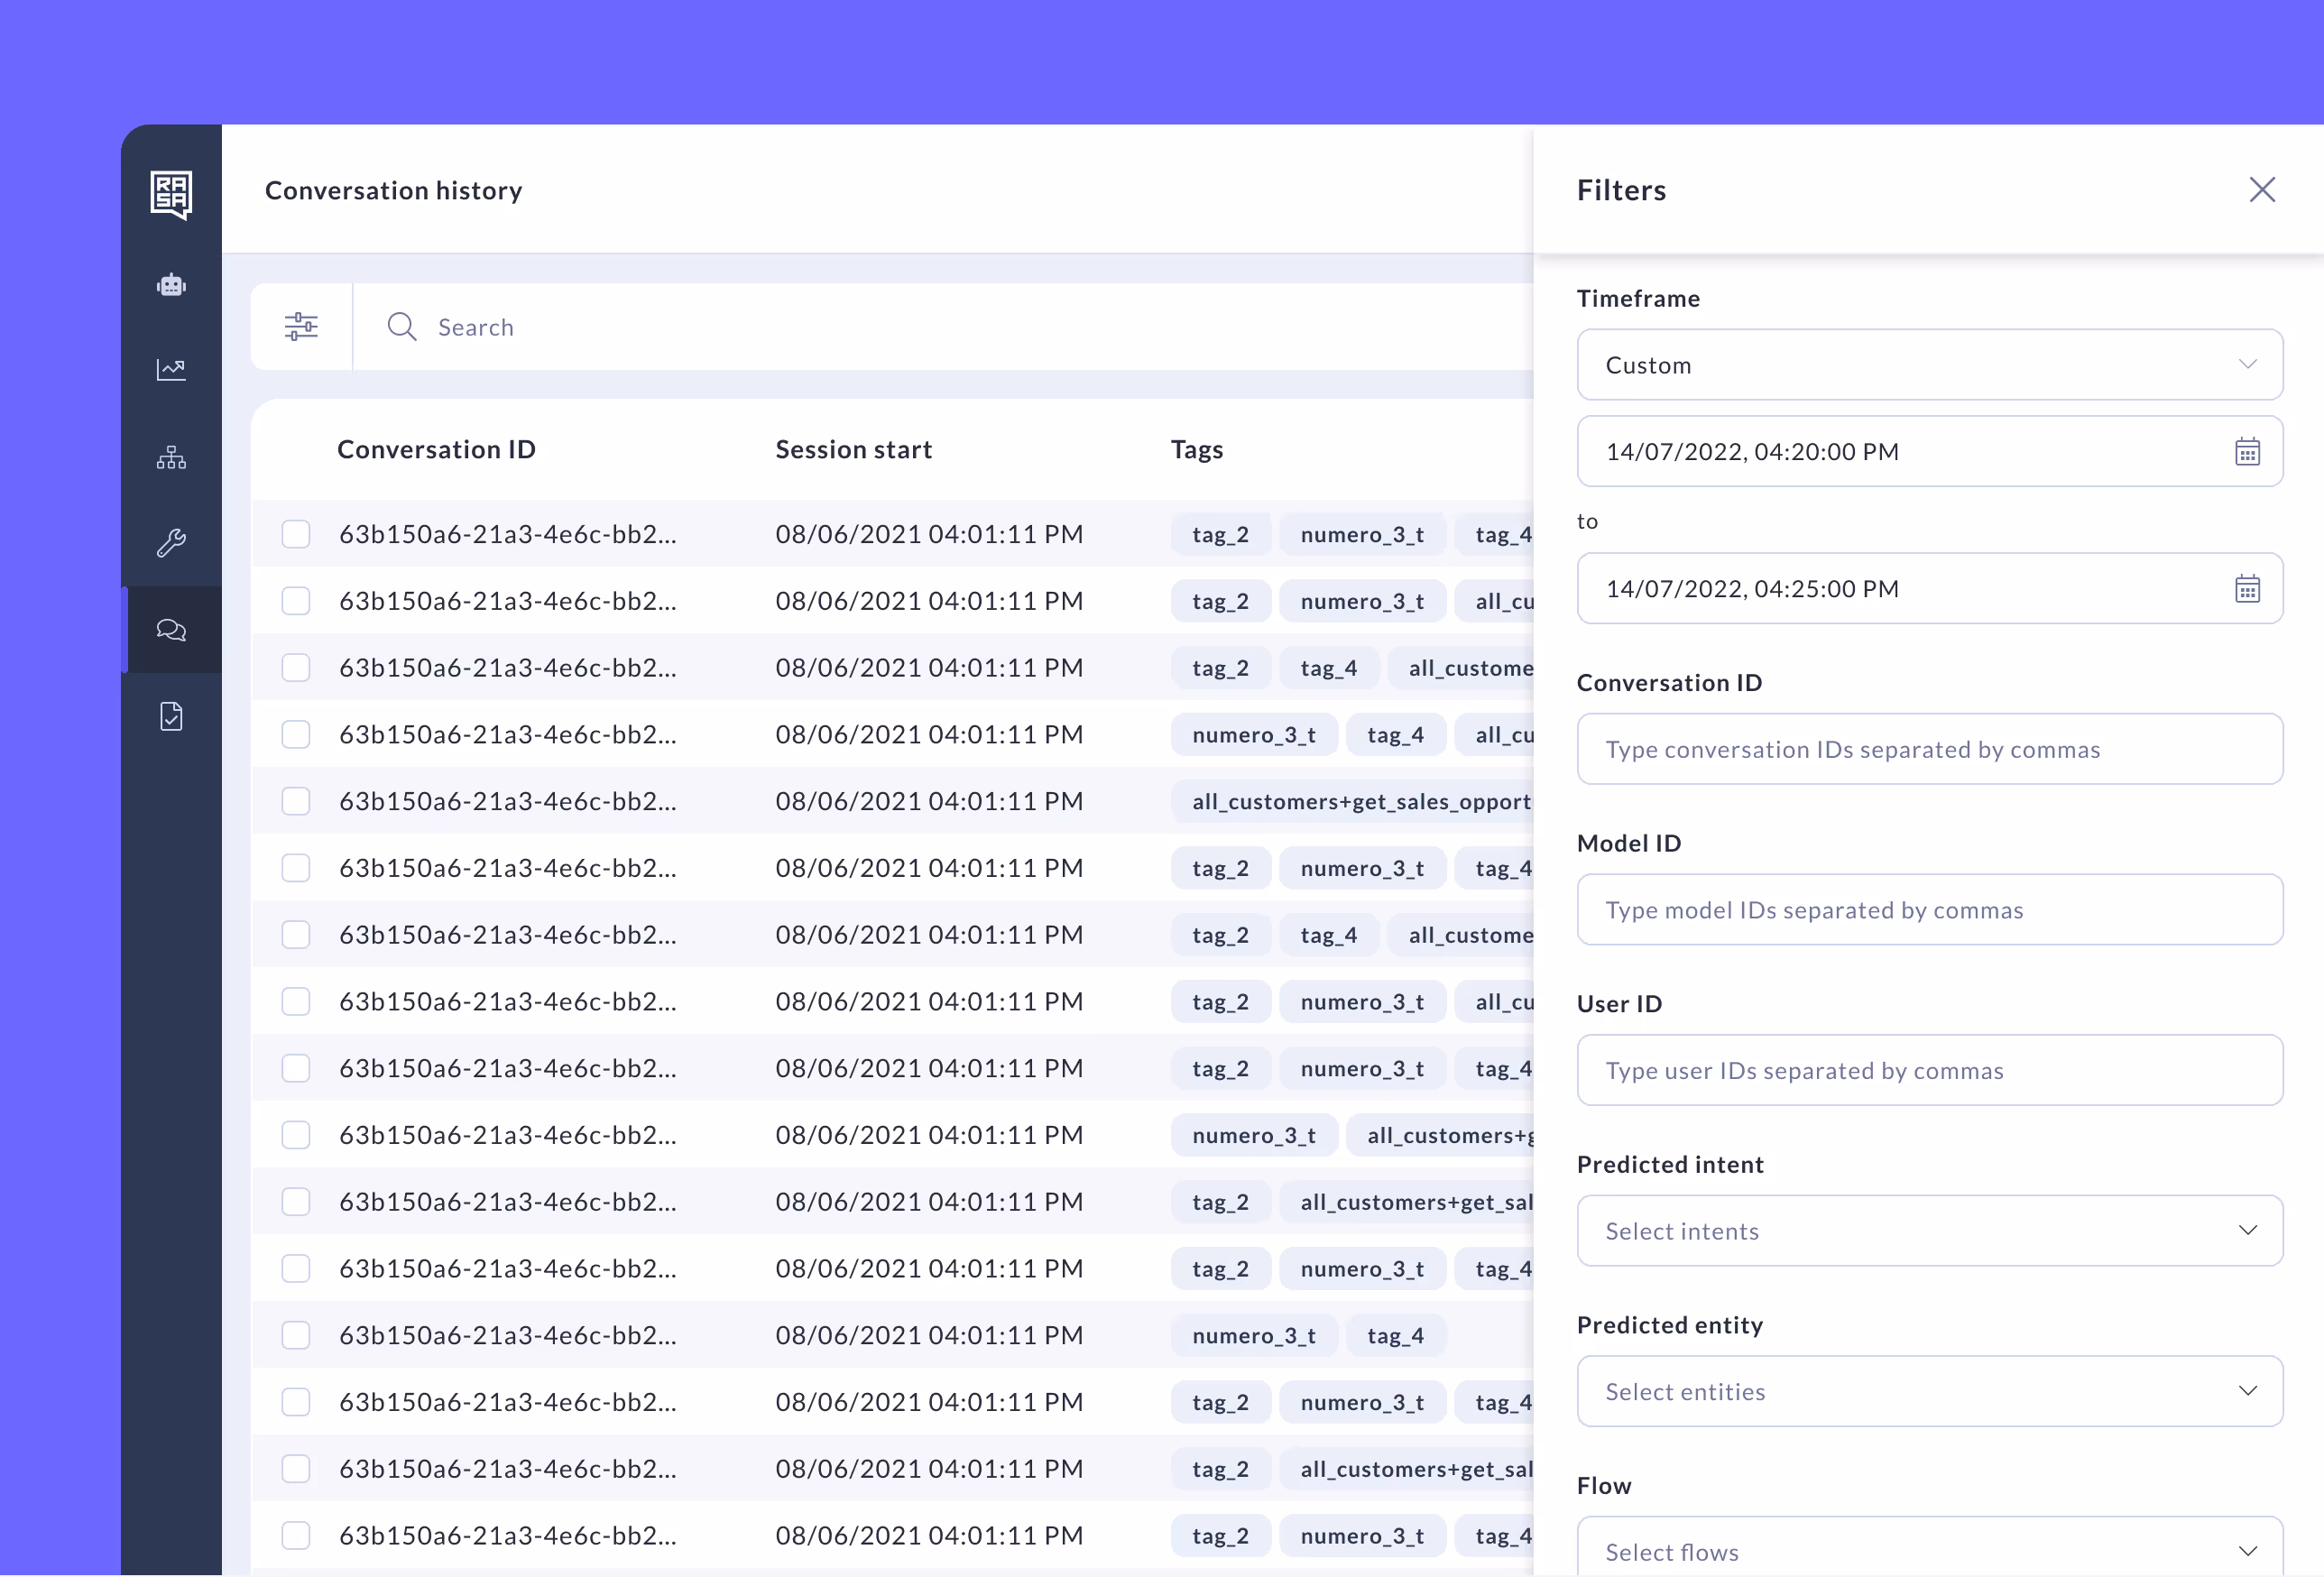Open the bot assistant sidebar icon
Screen dimensions: 2324x1577
pyautogui.click(x=171, y=286)
